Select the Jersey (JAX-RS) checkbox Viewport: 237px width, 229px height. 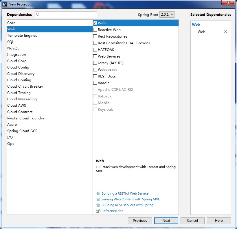(95, 63)
